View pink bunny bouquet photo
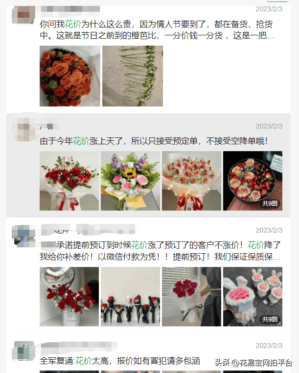 click(x=253, y=296)
